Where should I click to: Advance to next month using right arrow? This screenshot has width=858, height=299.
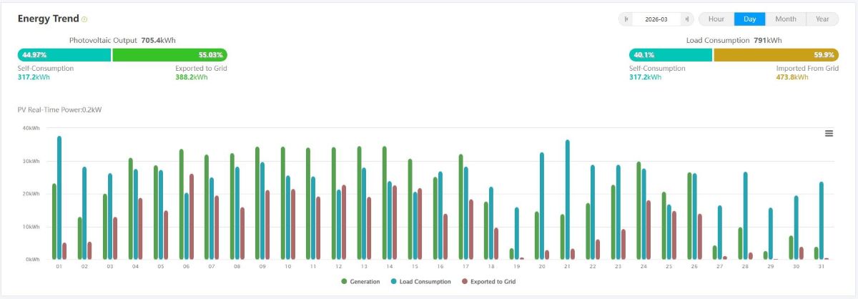686,19
